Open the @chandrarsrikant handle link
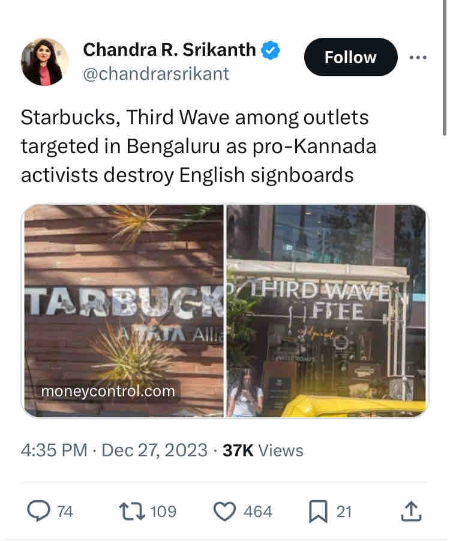The image size is (450, 541). [156, 74]
